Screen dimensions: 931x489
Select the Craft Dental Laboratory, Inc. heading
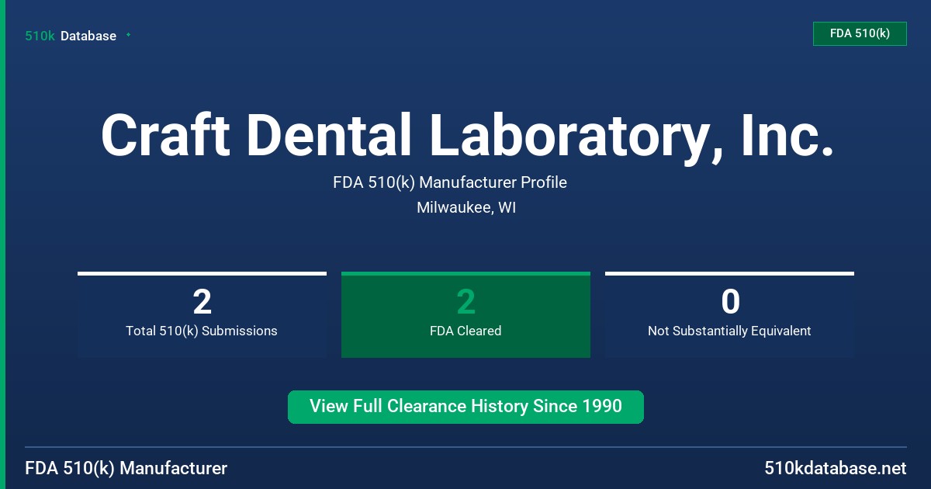tap(466, 136)
